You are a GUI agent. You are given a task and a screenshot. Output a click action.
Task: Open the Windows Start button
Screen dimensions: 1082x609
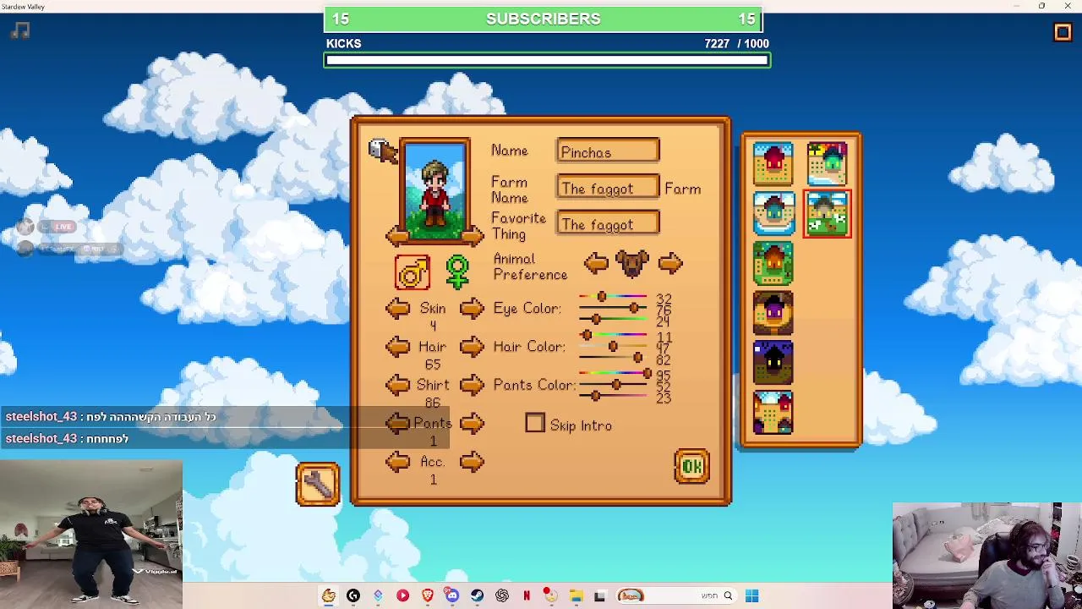752,595
